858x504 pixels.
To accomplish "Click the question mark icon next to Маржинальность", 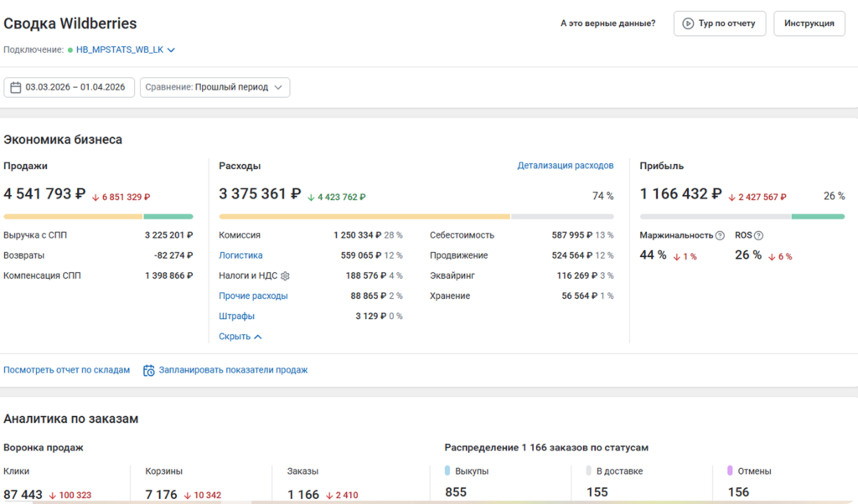I will 719,235.
